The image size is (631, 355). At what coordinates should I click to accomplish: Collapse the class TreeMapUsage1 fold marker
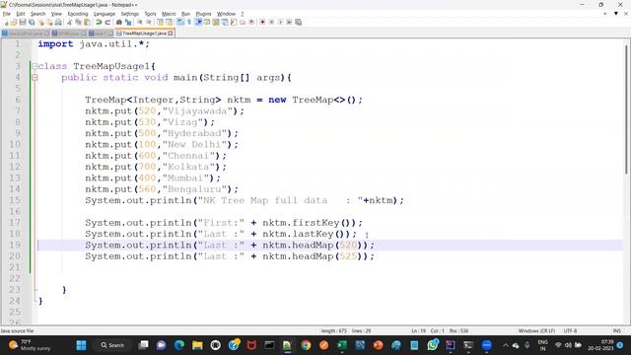35,66
